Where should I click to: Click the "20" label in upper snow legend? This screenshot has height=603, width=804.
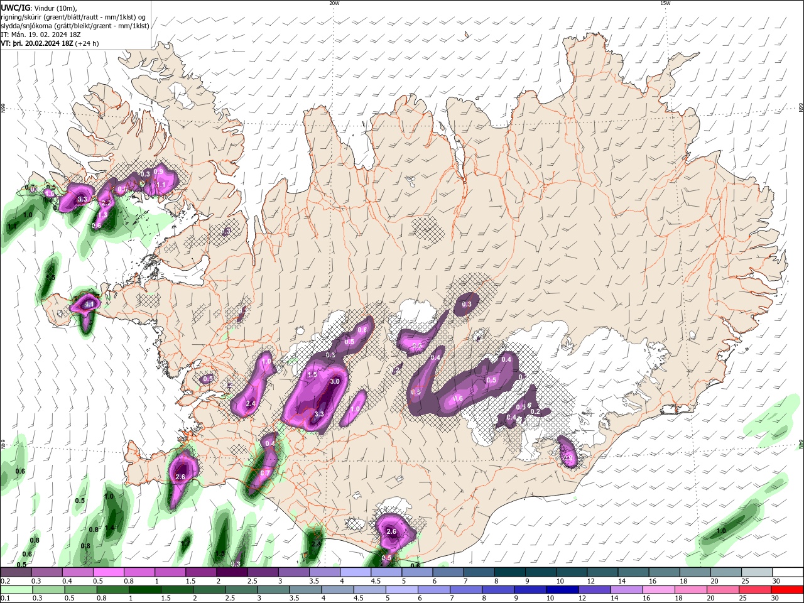(714, 581)
